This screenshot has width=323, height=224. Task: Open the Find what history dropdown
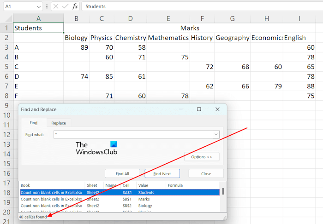coord(215,134)
